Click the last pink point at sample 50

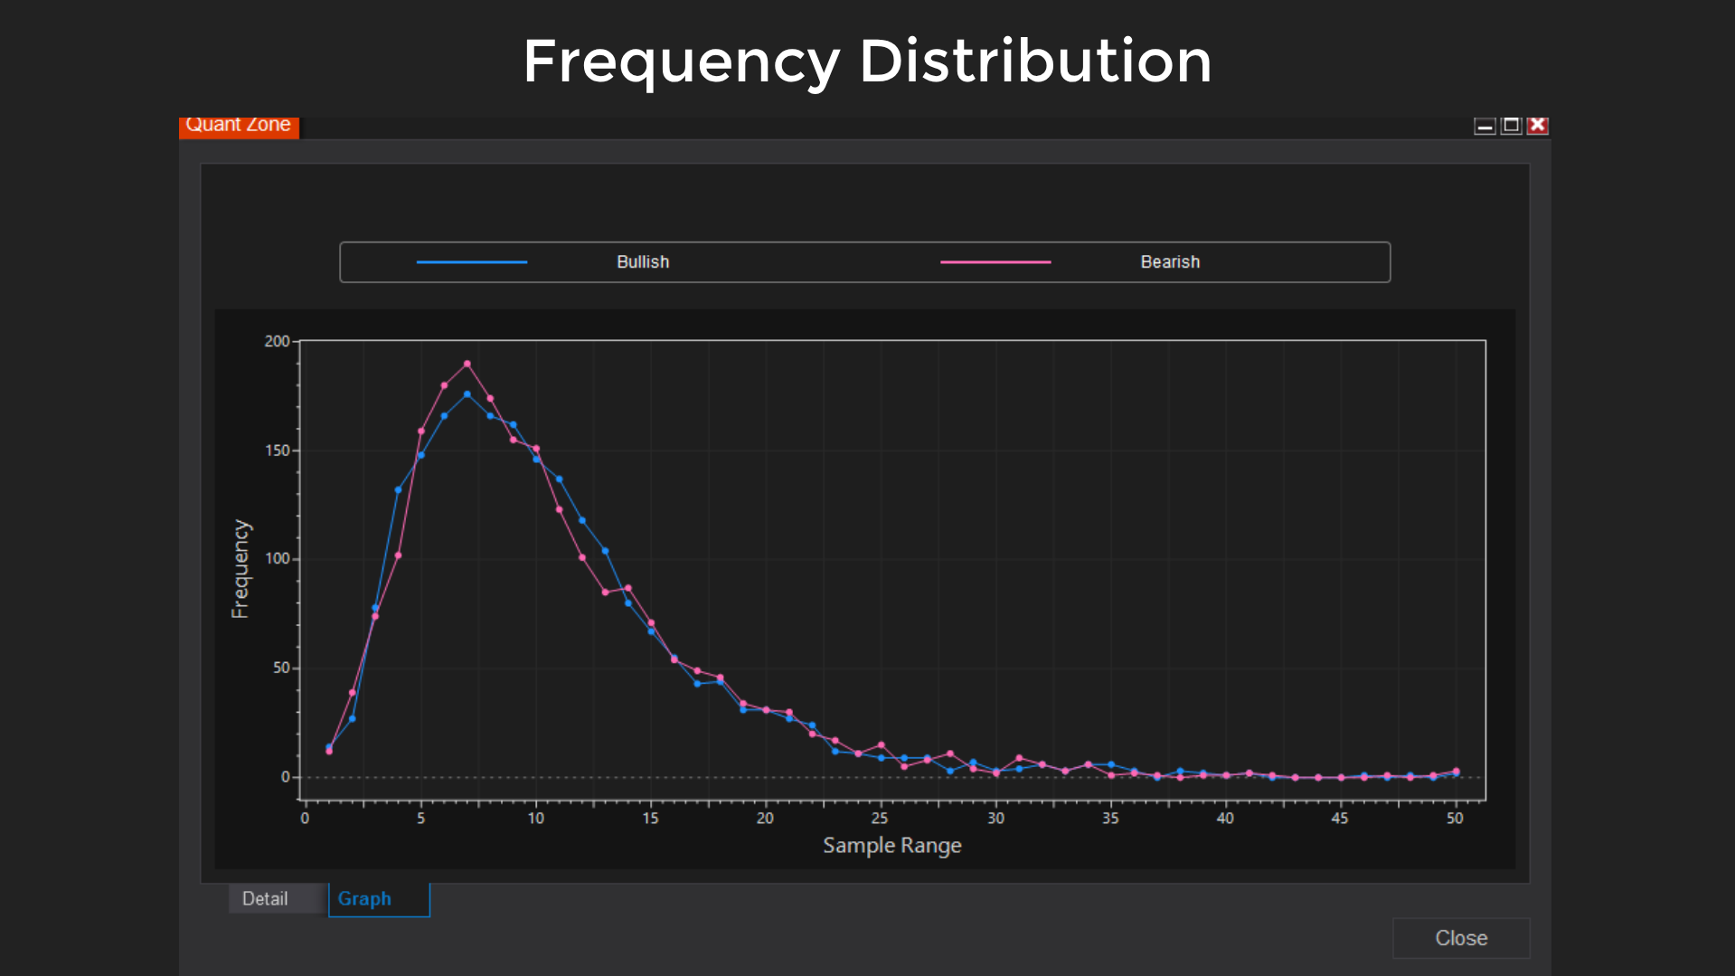[x=1456, y=772]
